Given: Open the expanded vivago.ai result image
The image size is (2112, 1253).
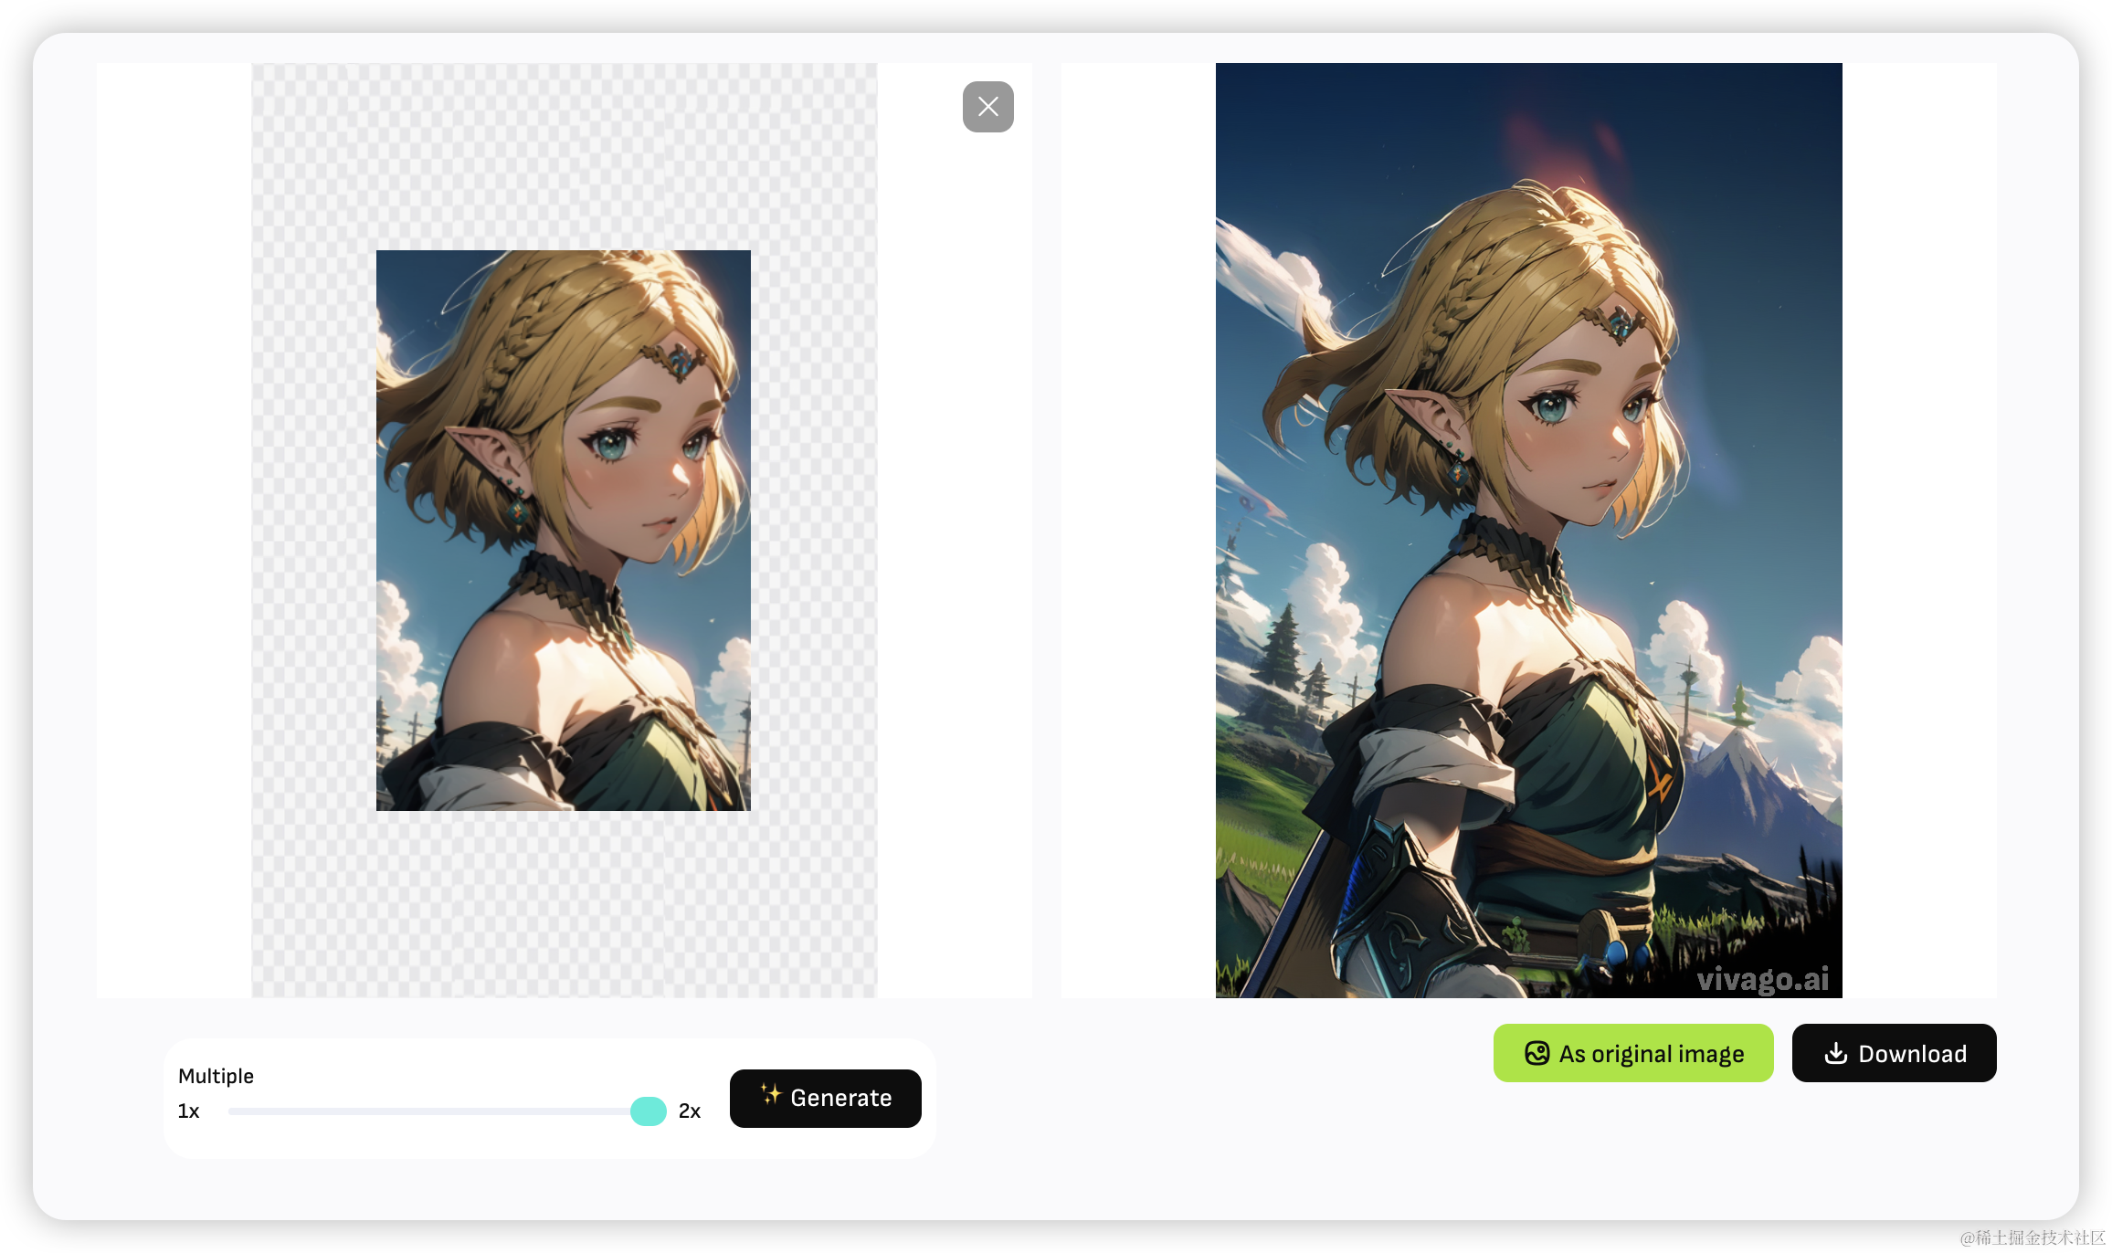Looking at the screenshot, I should [x=1528, y=531].
